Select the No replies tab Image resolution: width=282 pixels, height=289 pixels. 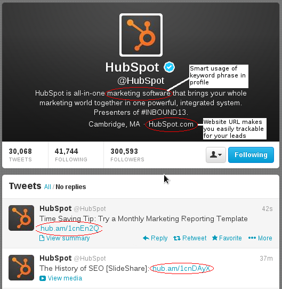tap(71, 187)
